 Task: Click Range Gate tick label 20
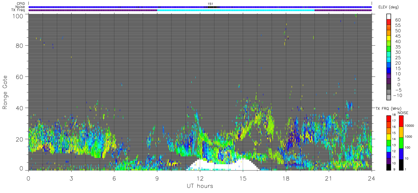tap(20, 139)
